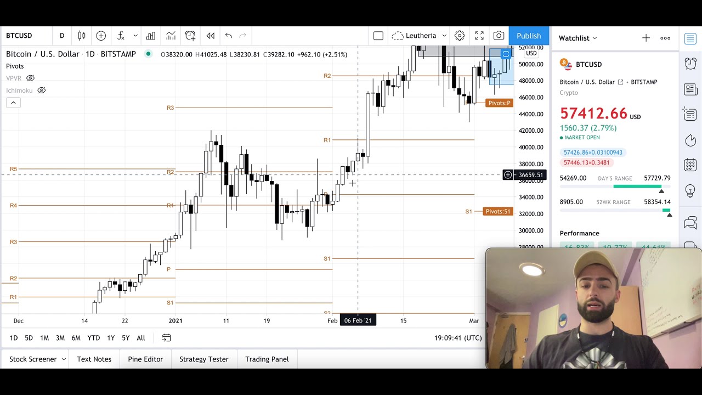
Task: Open the USD currency selector on price axis
Action: coord(531,53)
